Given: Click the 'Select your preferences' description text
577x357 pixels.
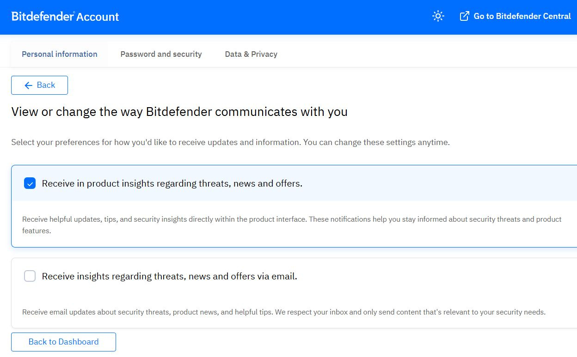Looking at the screenshot, I should (230, 142).
